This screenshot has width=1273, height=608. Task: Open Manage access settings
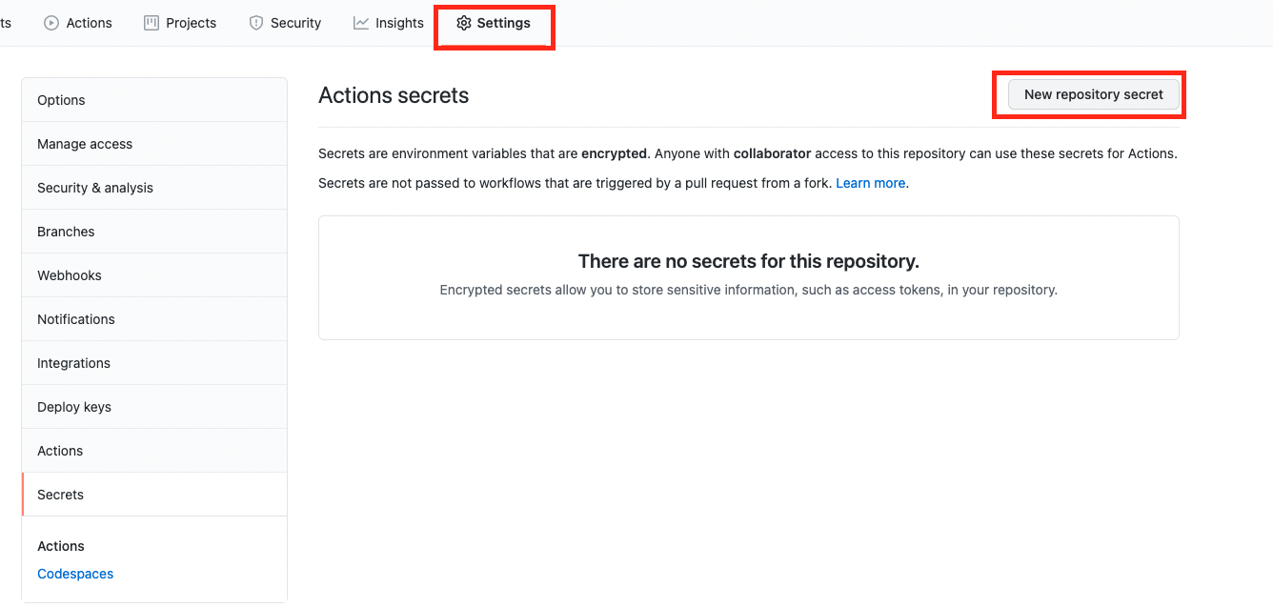pos(85,144)
